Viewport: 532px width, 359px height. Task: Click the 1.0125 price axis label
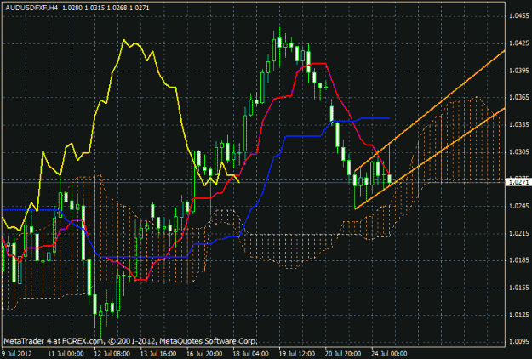point(519,315)
